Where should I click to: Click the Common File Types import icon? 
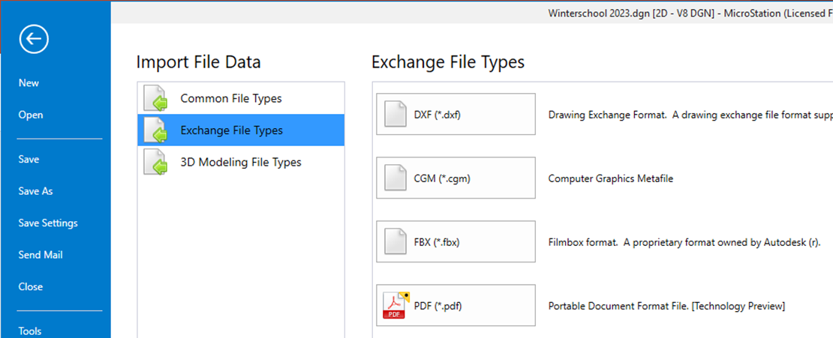tap(155, 99)
